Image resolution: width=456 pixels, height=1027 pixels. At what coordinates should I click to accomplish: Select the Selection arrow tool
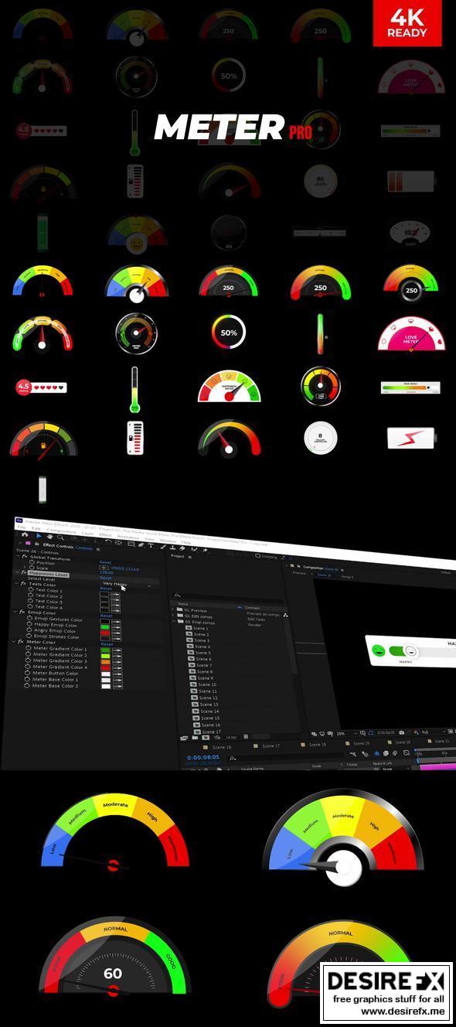(x=39, y=536)
